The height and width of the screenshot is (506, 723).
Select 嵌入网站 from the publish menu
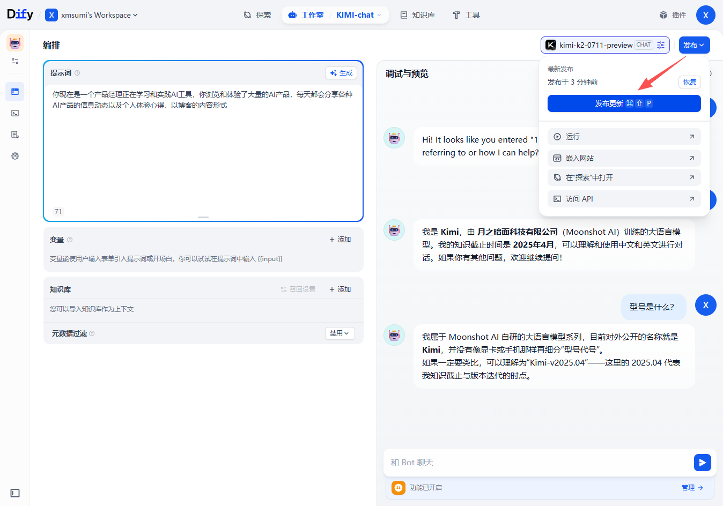tap(624, 158)
